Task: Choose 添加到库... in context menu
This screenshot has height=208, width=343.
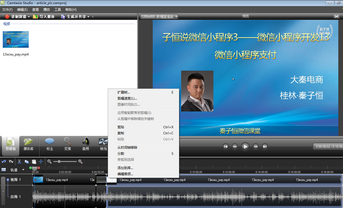Action: pos(143,168)
